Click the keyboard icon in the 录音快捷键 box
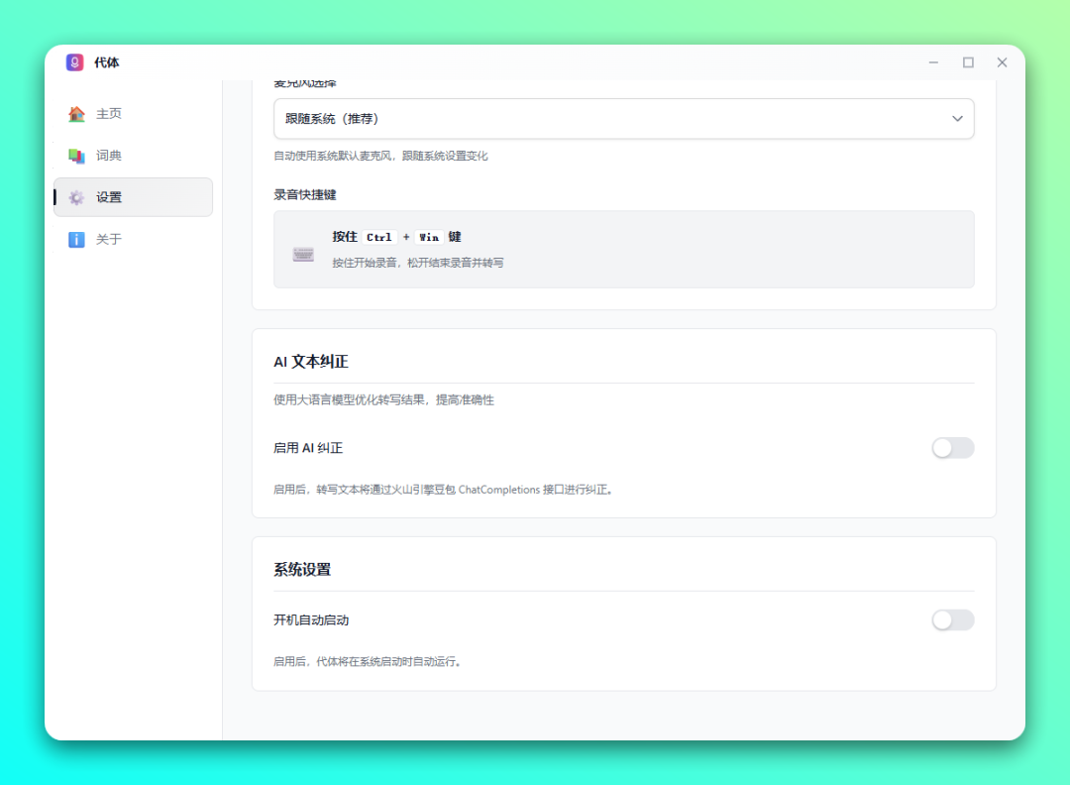The image size is (1070, 785). 303,254
